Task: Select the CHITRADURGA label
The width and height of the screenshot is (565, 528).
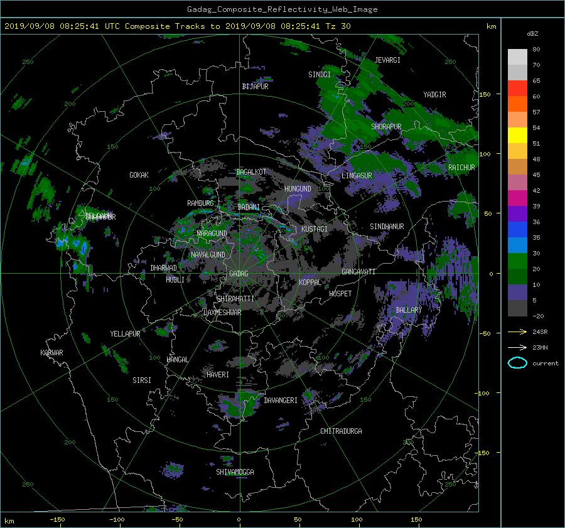Action: [342, 431]
